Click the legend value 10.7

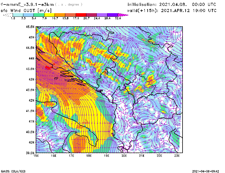55,18
